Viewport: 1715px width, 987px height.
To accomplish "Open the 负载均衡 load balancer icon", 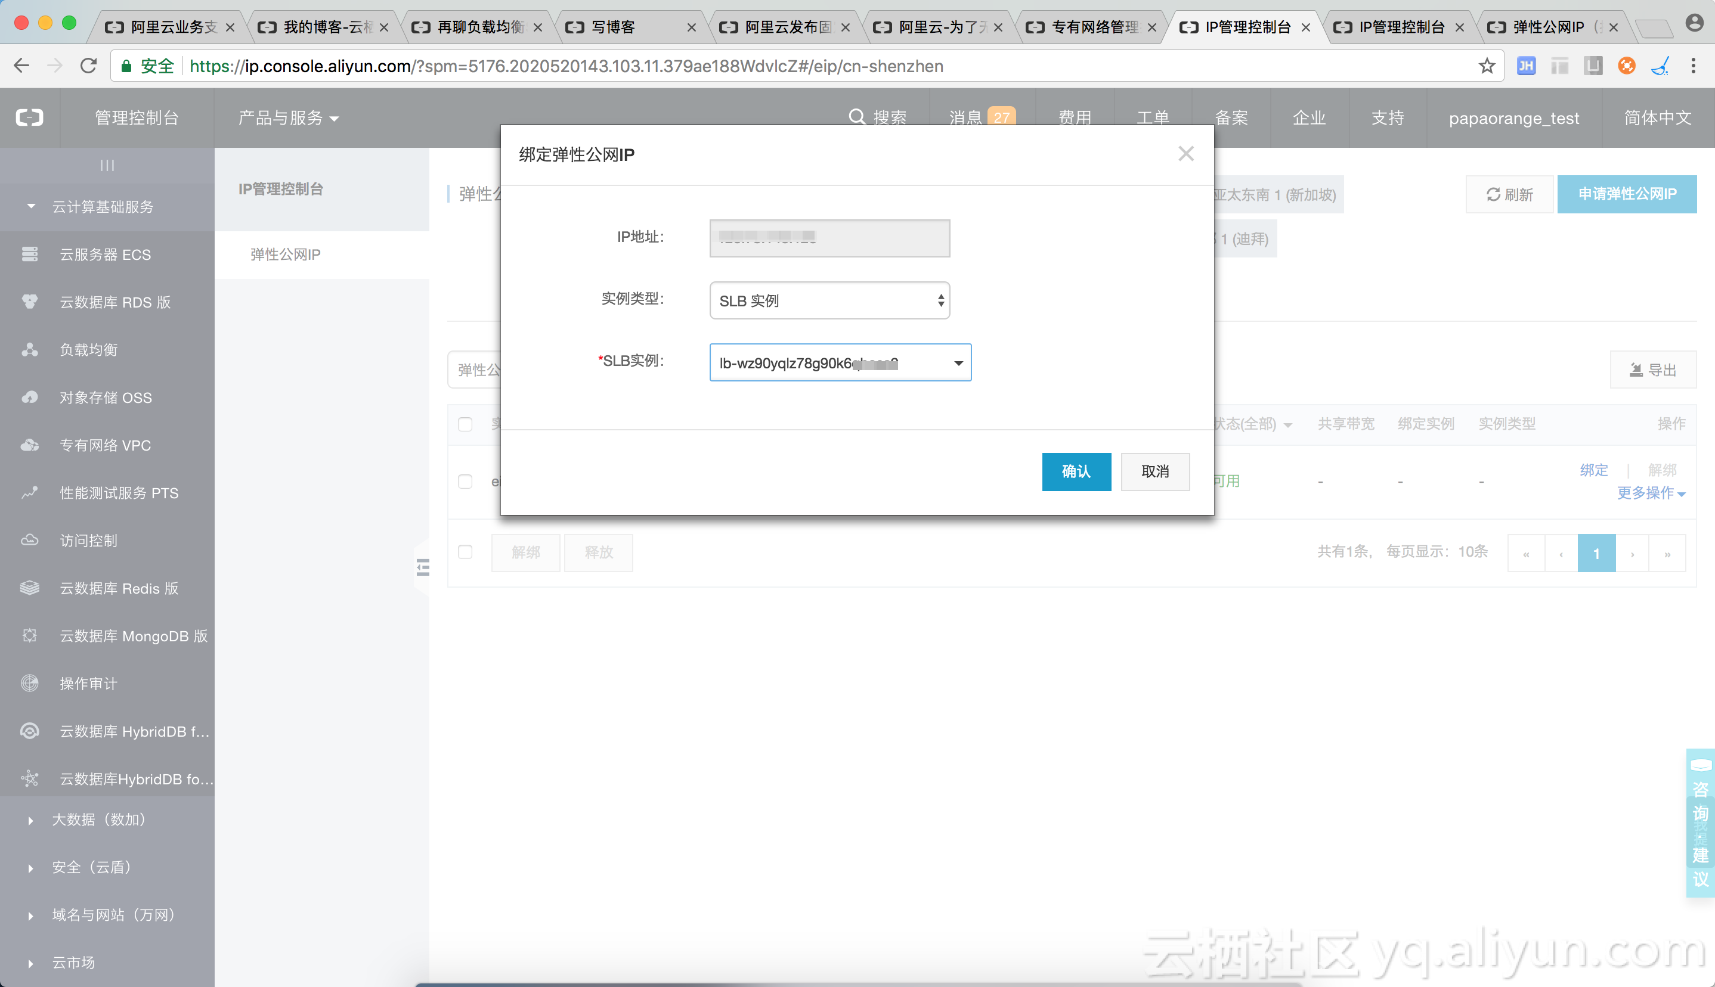I will pyautogui.click(x=30, y=350).
